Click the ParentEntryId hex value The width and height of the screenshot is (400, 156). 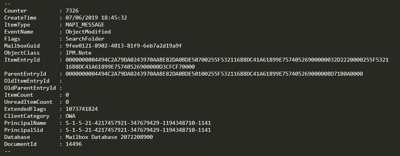[x=214, y=74]
